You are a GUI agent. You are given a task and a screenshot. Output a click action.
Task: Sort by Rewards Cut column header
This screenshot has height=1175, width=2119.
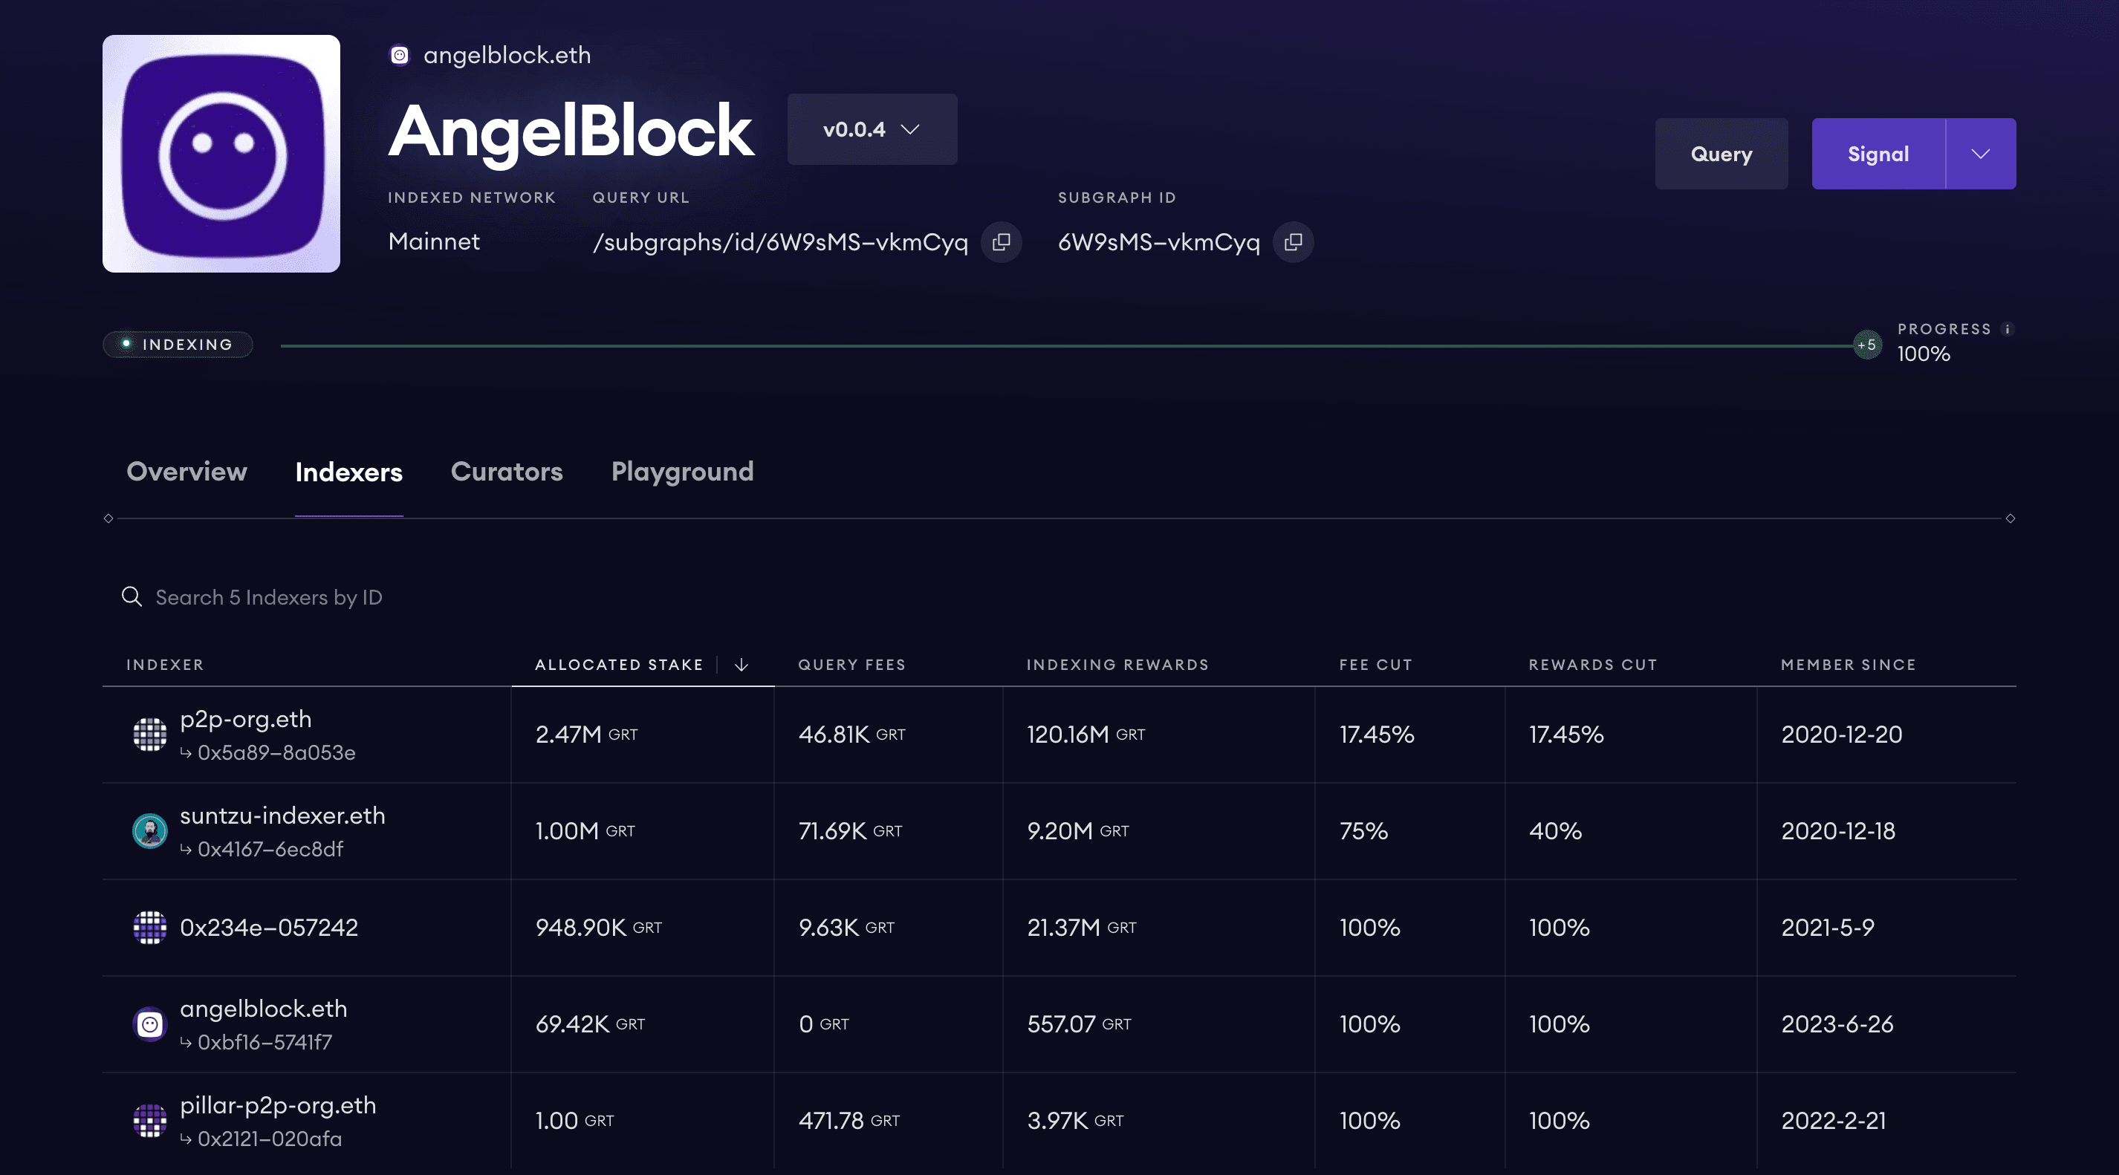[x=1592, y=665]
